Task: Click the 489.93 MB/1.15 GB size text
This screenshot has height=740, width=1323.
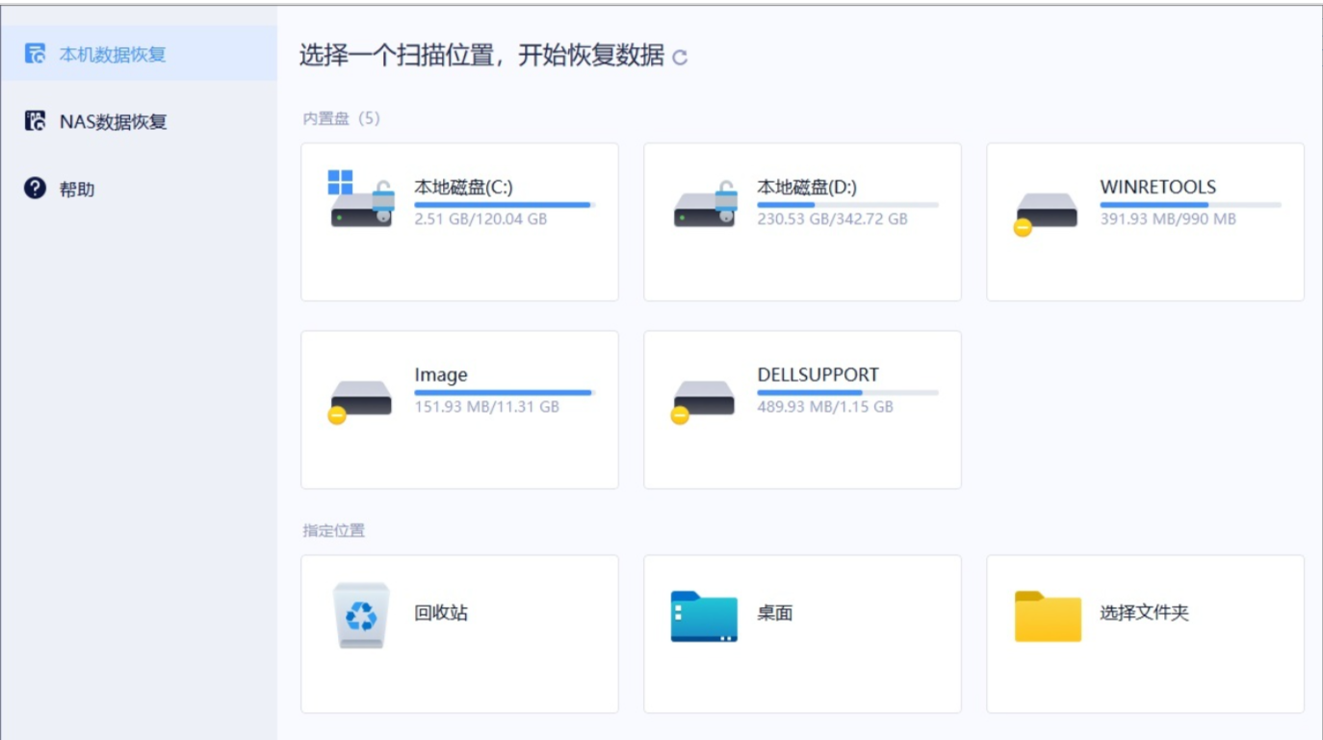Action: [x=825, y=407]
